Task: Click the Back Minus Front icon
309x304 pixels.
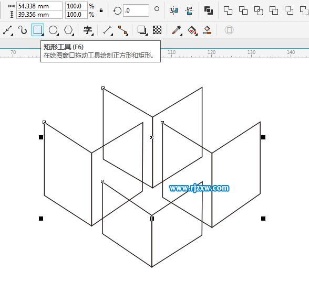Action: (x=304, y=10)
